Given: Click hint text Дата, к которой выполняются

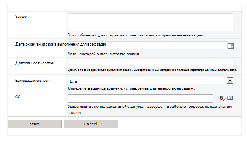Looking at the screenshot, I should pyautogui.click(x=104, y=54).
